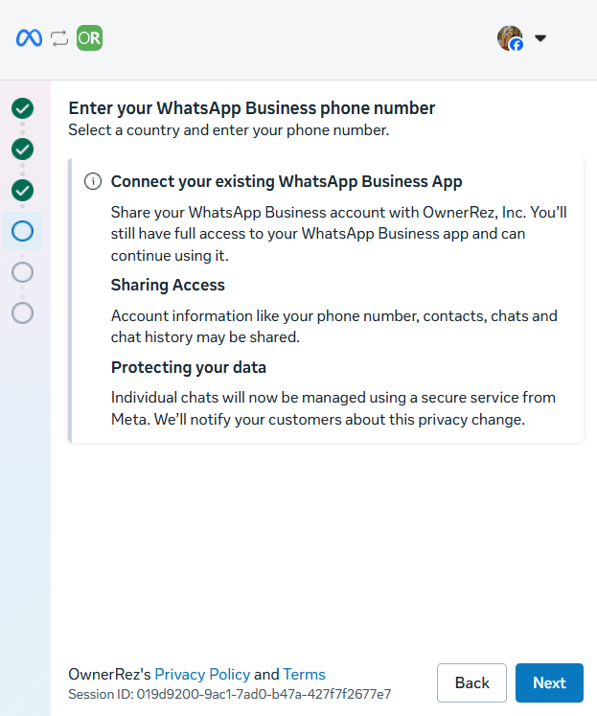Select the third completed step checkmark
Viewport: 597px width, 716px height.
[x=23, y=190]
